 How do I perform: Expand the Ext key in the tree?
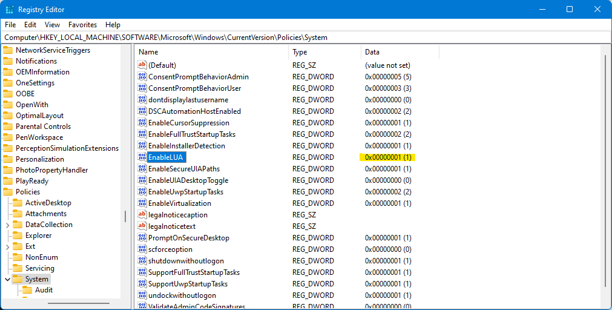(x=7, y=246)
